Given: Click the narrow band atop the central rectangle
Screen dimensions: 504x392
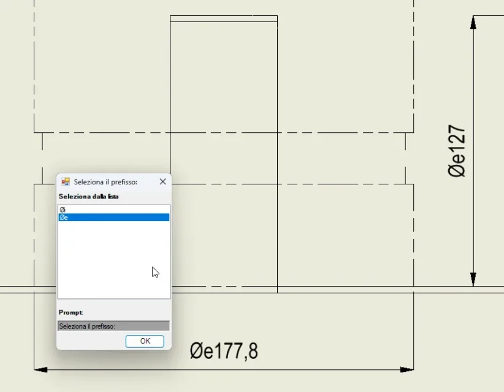Looking at the screenshot, I should click(x=224, y=18).
